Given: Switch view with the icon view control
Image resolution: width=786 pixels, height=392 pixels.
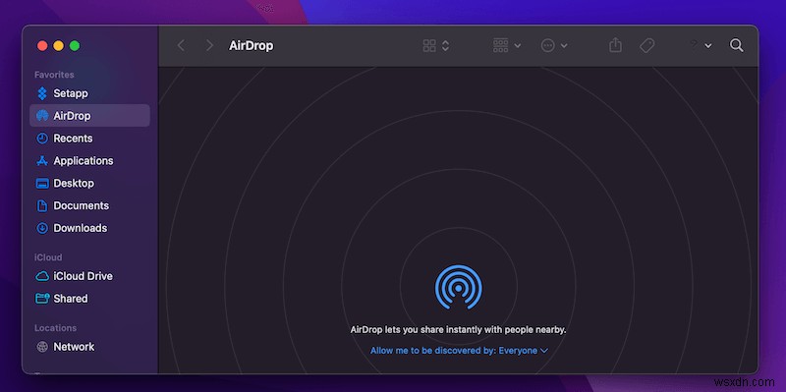Looking at the screenshot, I should [436, 45].
